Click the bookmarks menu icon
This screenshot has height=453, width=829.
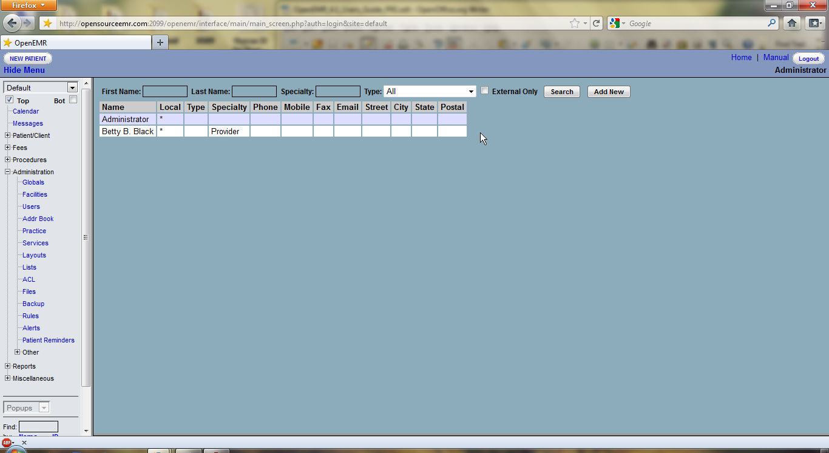(814, 23)
